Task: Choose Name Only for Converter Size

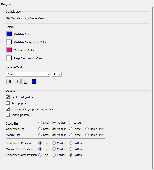Action: 87,129
